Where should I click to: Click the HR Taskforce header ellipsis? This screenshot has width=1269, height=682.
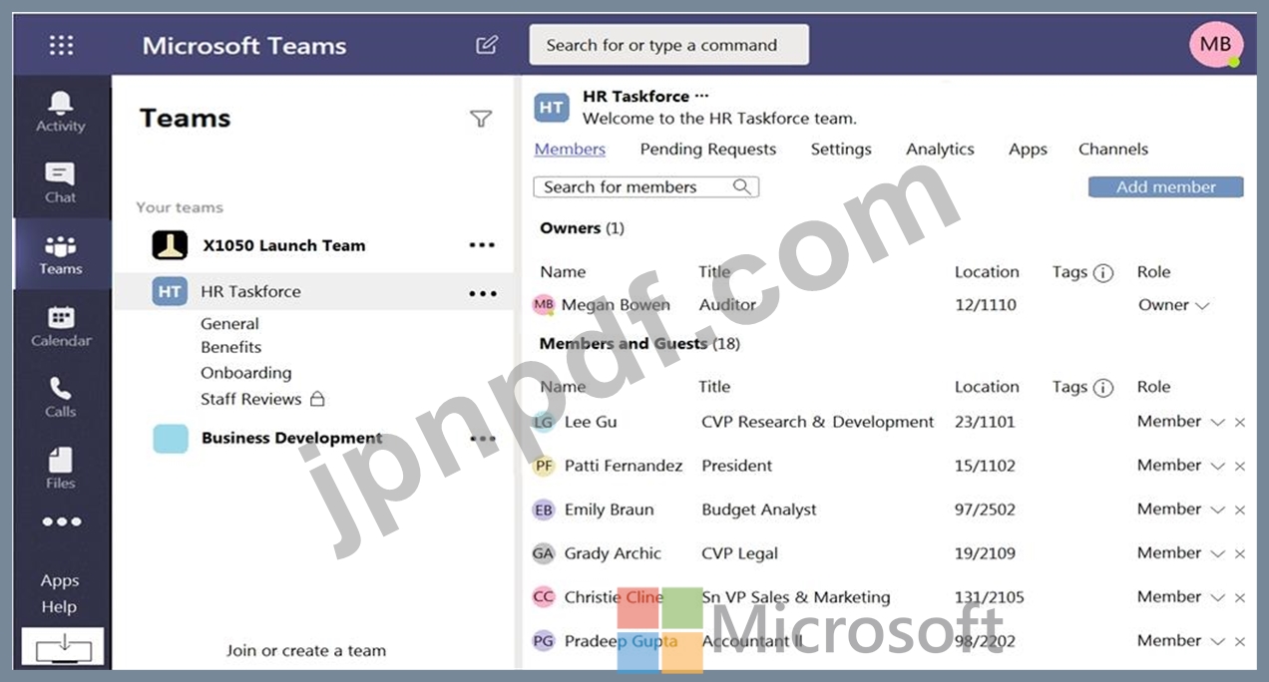click(701, 97)
